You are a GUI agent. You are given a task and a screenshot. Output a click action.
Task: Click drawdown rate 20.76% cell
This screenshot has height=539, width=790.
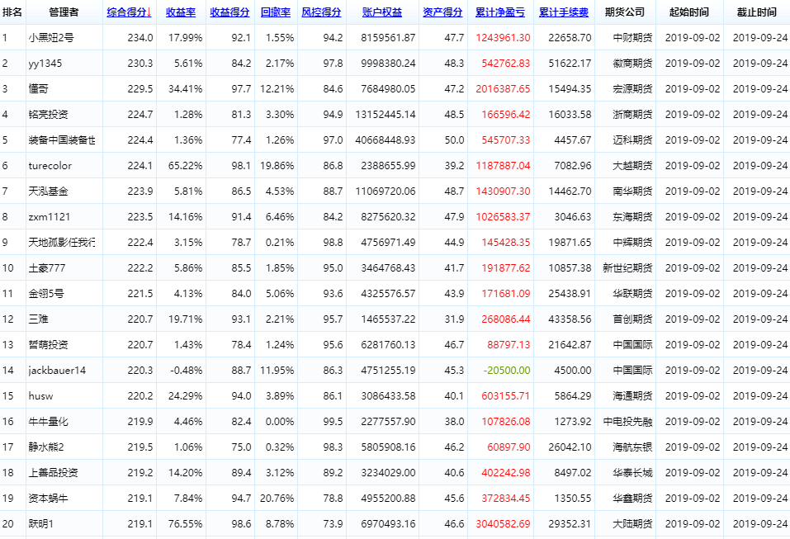277,499
